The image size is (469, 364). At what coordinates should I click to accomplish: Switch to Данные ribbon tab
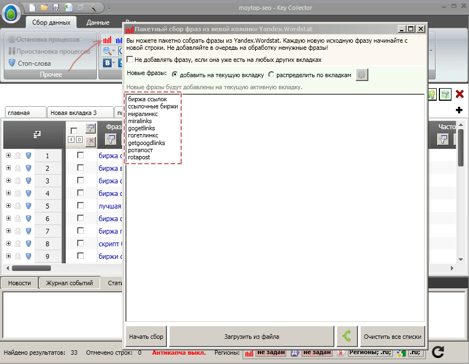pyautogui.click(x=98, y=22)
